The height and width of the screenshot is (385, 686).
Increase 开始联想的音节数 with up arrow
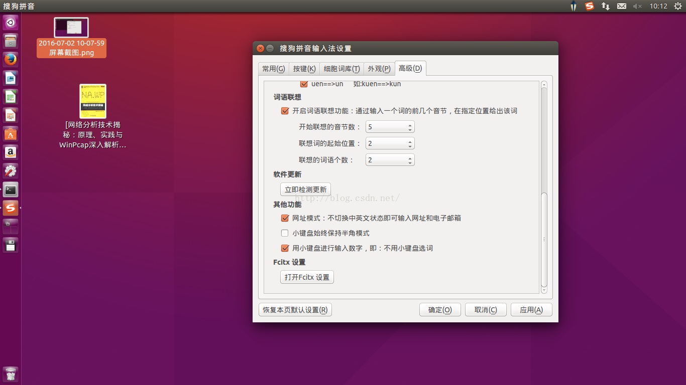[410, 125]
